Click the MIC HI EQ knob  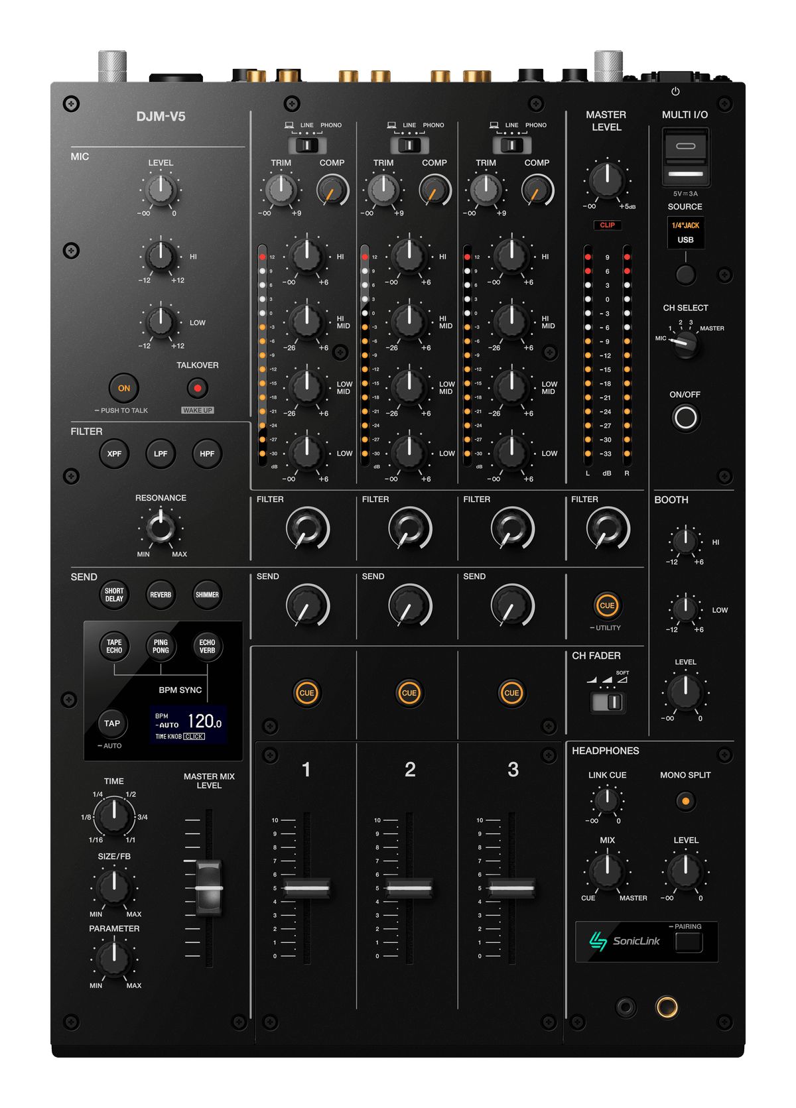(161, 255)
